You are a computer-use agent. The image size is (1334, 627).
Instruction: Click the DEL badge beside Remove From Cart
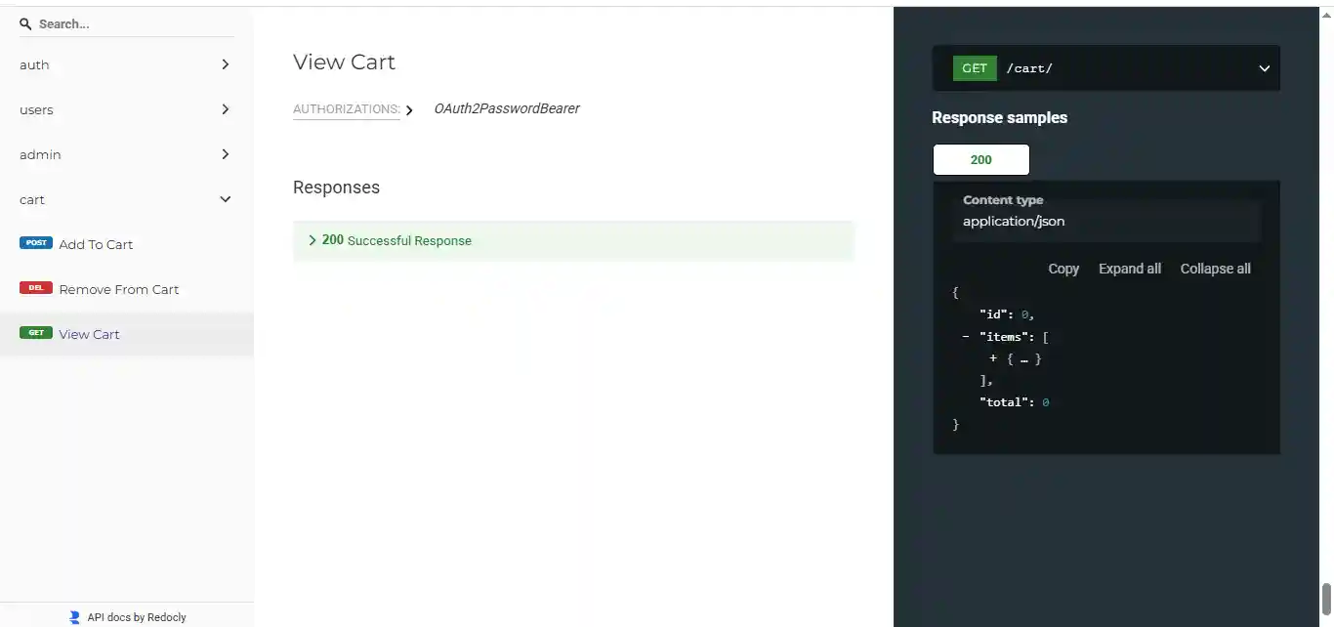(x=36, y=288)
